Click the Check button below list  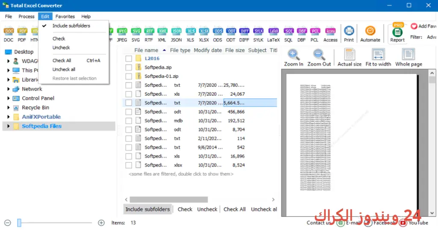tap(185, 209)
